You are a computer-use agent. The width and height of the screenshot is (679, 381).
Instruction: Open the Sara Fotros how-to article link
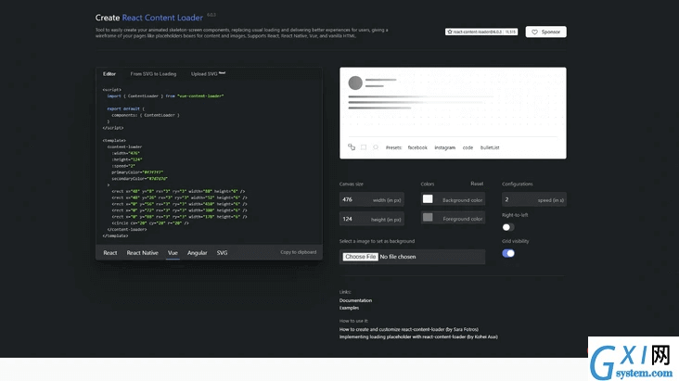[x=409, y=329]
